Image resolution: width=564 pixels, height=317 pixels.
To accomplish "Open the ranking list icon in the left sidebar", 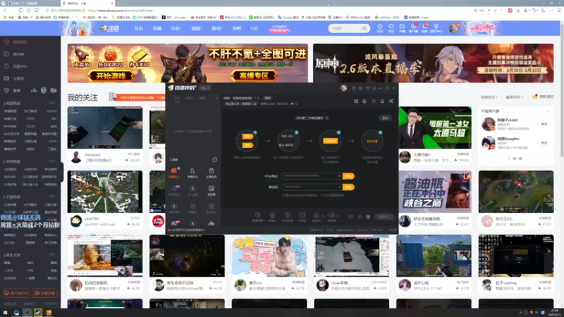I will coord(6,54).
